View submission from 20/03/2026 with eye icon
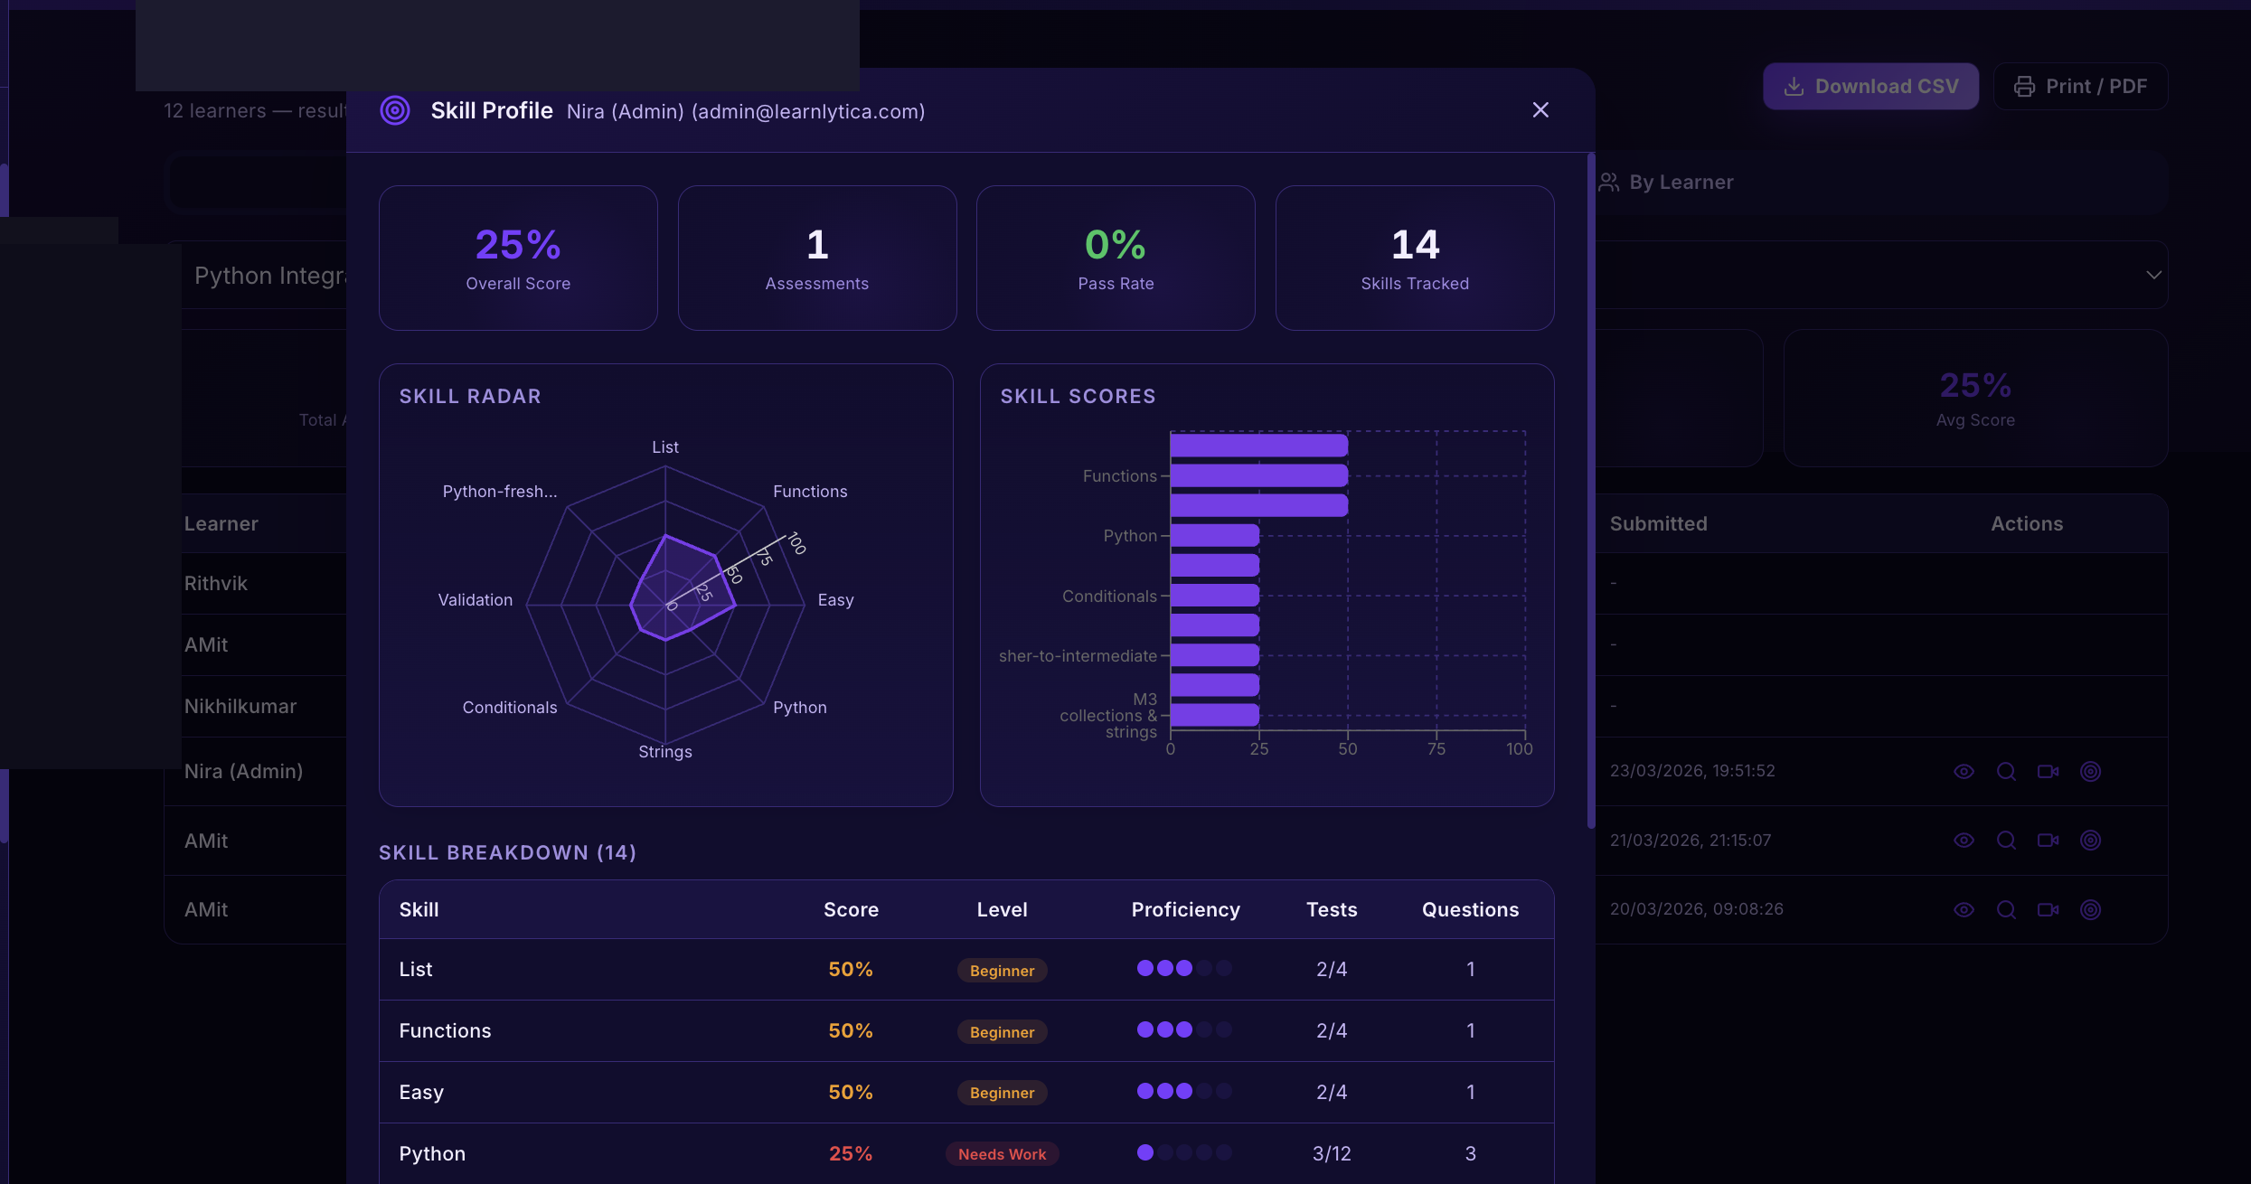This screenshot has height=1184, width=2251. click(x=1964, y=910)
